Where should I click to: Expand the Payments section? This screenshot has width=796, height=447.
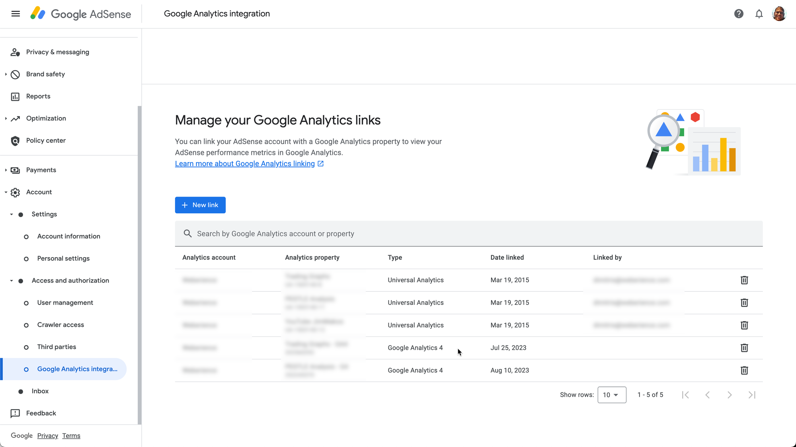coord(6,170)
